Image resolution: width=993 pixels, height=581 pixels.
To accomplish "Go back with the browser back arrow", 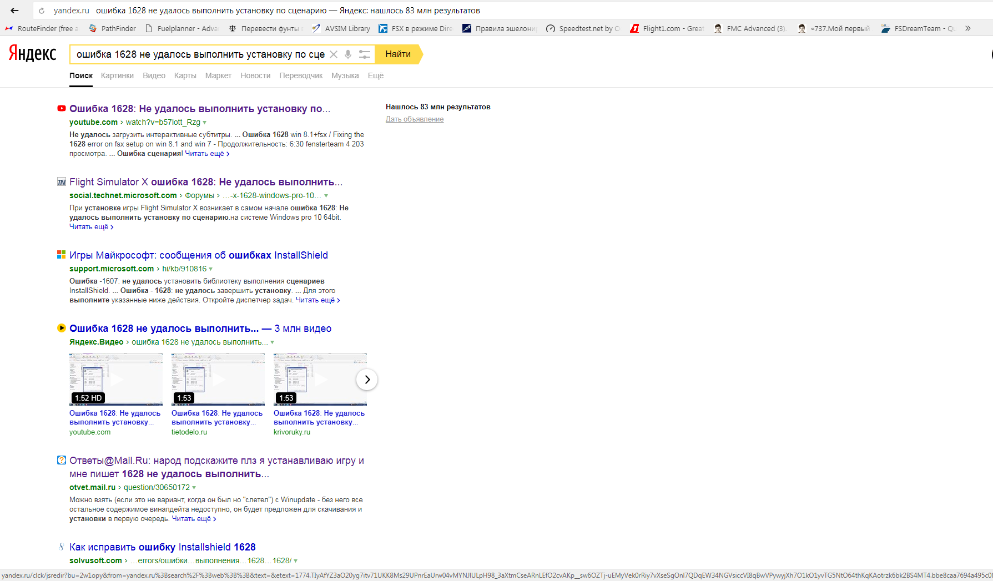I will (x=14, y=11).
